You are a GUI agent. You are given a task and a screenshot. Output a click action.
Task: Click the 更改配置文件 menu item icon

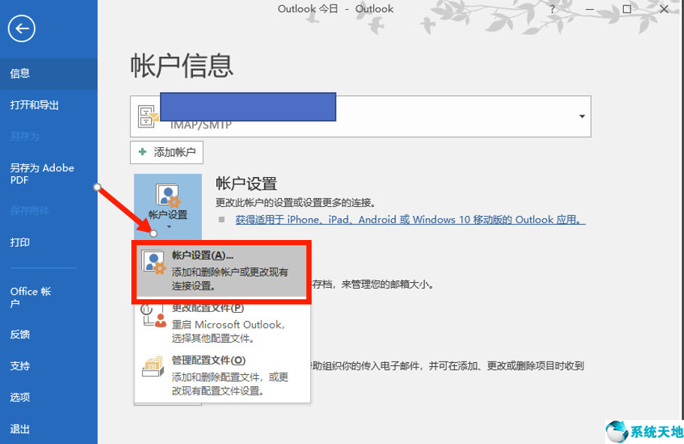pos(153,316)
